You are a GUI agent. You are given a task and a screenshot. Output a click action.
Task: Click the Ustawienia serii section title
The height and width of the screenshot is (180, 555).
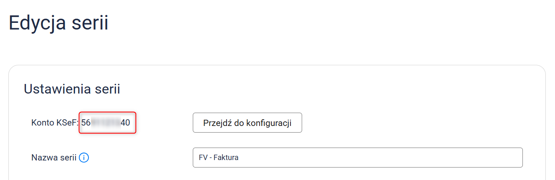click(72, 89)
